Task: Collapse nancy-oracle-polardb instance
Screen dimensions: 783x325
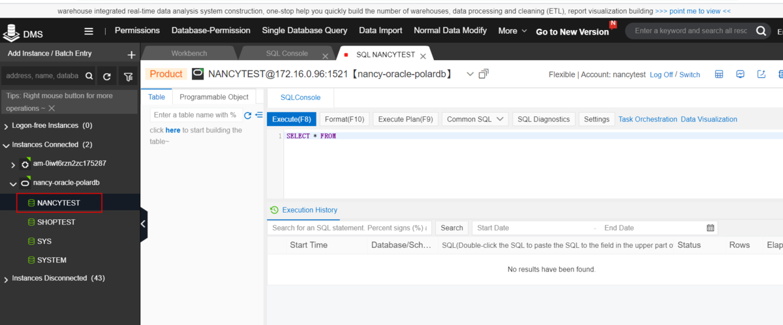Action: (13, 184)
